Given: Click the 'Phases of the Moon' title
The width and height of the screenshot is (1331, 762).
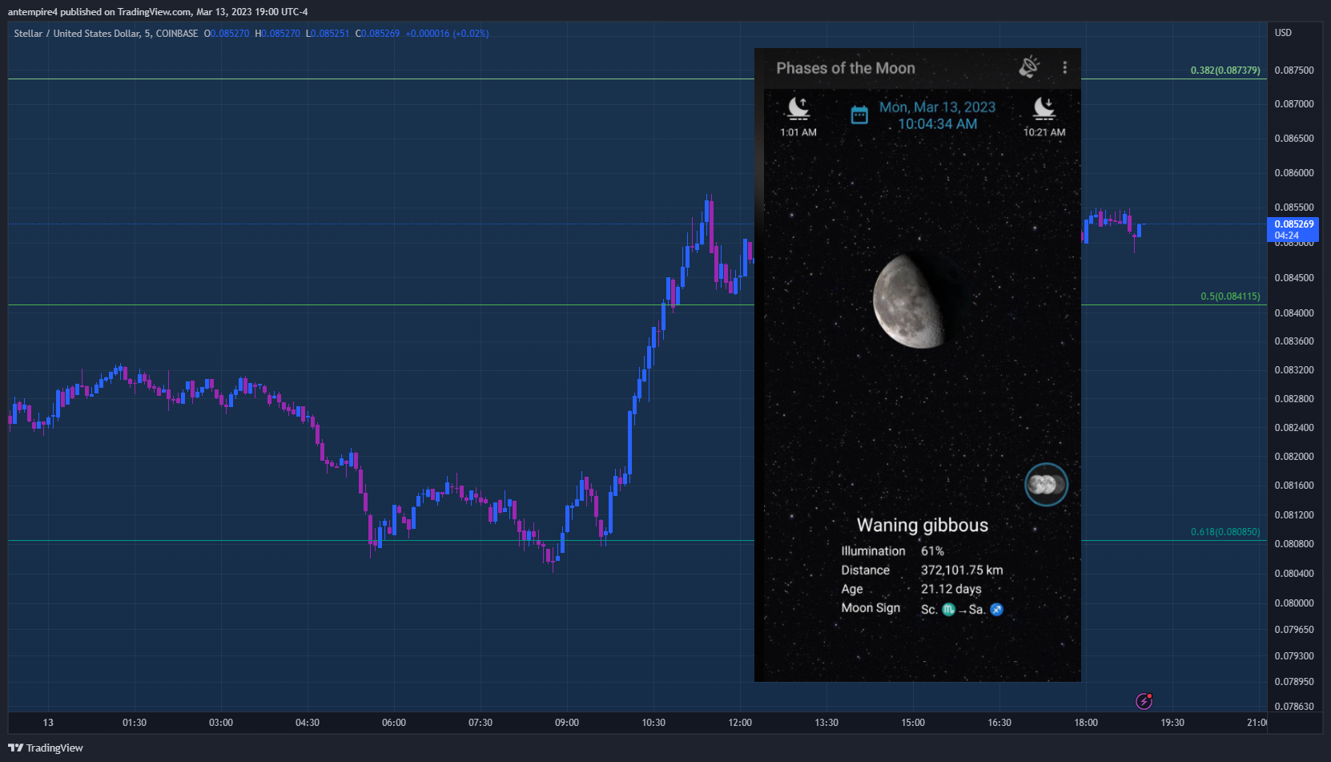Looking at the screenshot, I should pyautogui.click(x=846, y=68).
